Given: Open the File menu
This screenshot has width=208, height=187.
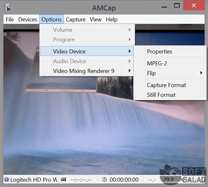Looking at the screenshot, I should [10, 19].
